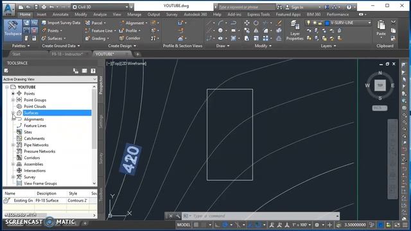411x231 pixels.
Task: Switch to the Annotate ribbon tab
Action: click(x=60, y=14)
